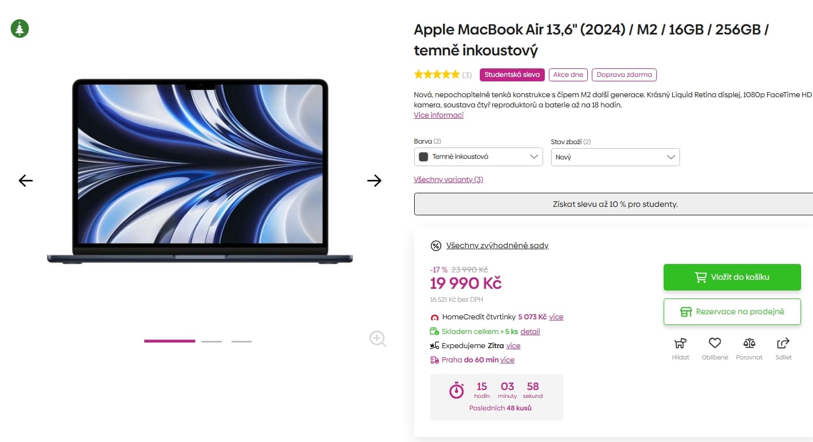Expand Všechny varianty (3) list
The height and width of the screenshot is (442, 813).
click(448, 179)
